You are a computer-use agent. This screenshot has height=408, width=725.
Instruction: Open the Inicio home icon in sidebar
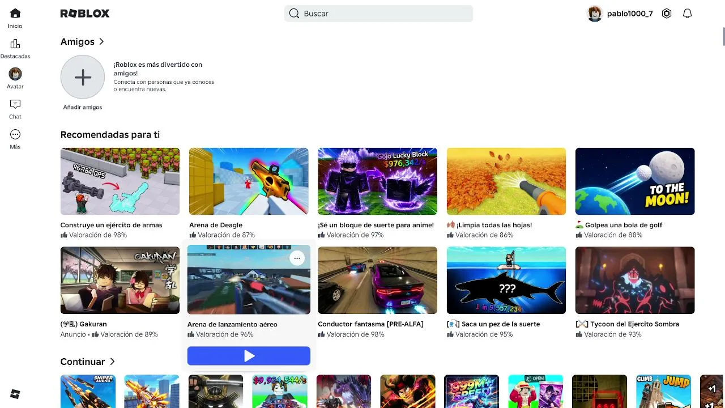coord(15,13)
